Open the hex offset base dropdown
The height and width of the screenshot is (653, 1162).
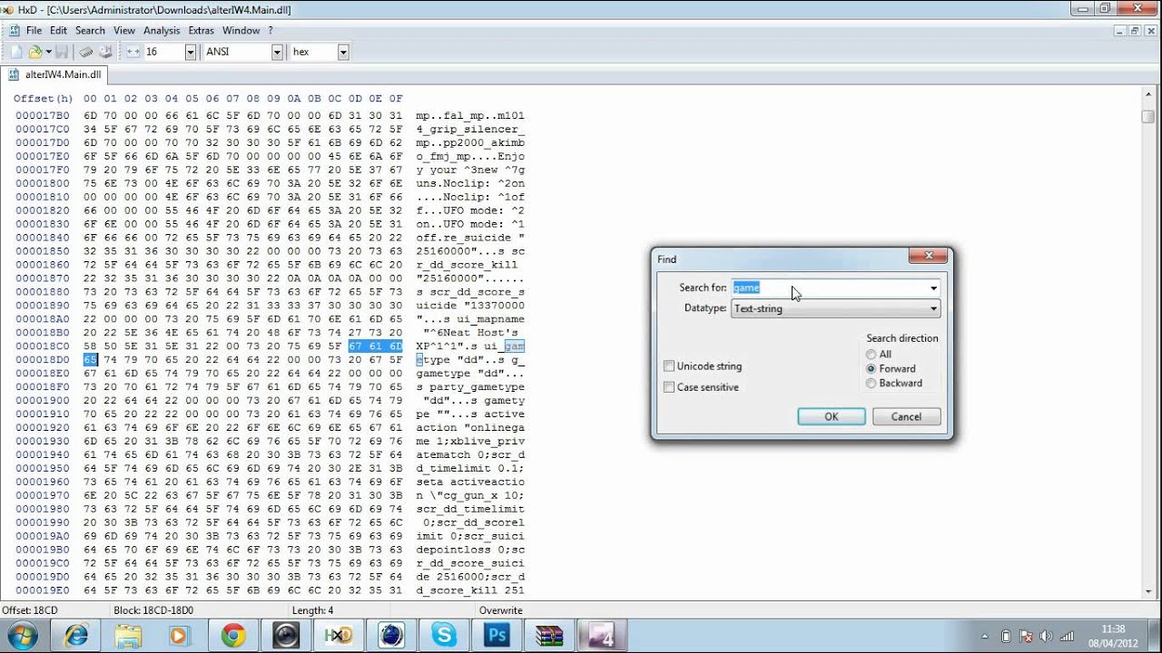click(x=343, y=52)
